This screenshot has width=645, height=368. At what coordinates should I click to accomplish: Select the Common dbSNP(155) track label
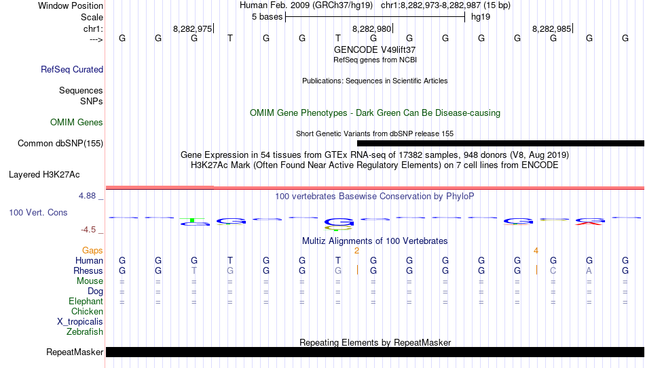coord(60,144)
